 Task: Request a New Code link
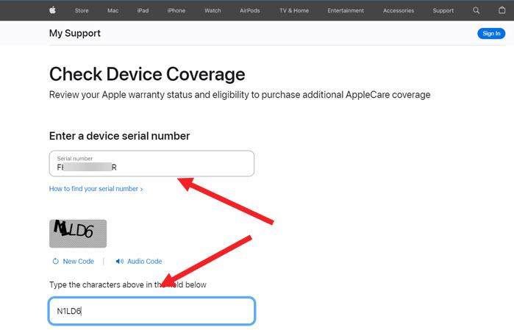click(79, 261)
